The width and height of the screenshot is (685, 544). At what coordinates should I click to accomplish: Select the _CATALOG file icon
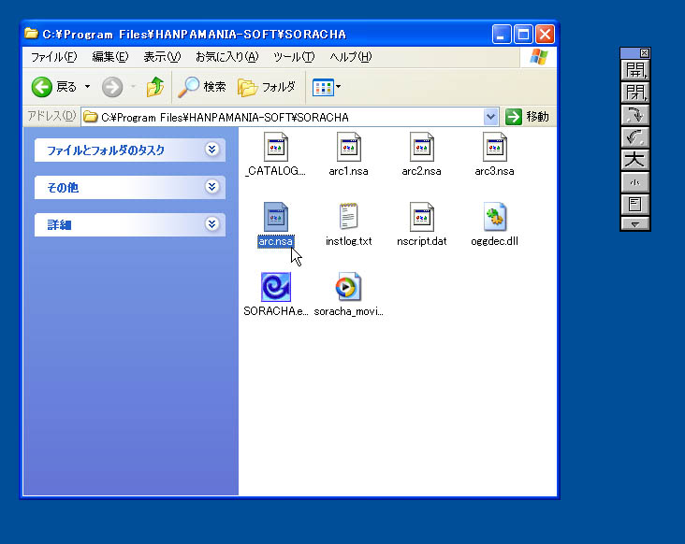(276, 147)
